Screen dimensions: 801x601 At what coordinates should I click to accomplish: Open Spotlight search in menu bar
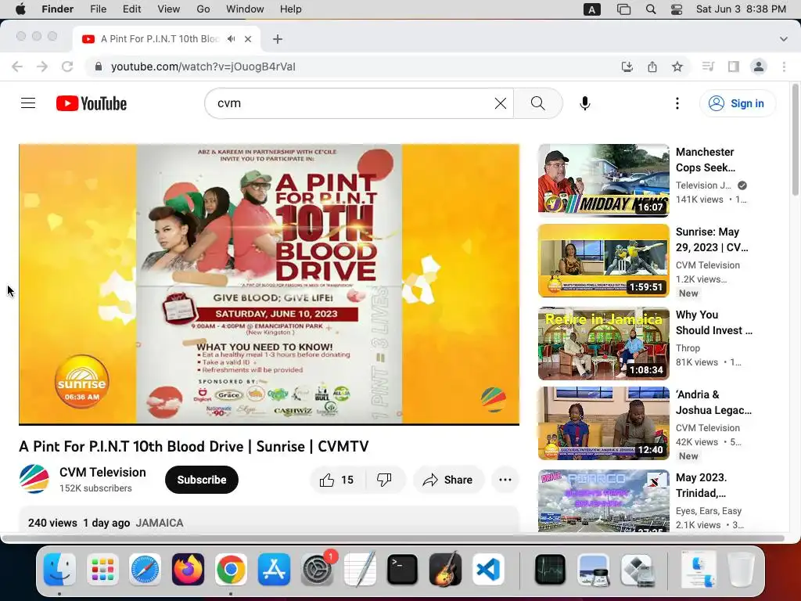pos(651,9)
